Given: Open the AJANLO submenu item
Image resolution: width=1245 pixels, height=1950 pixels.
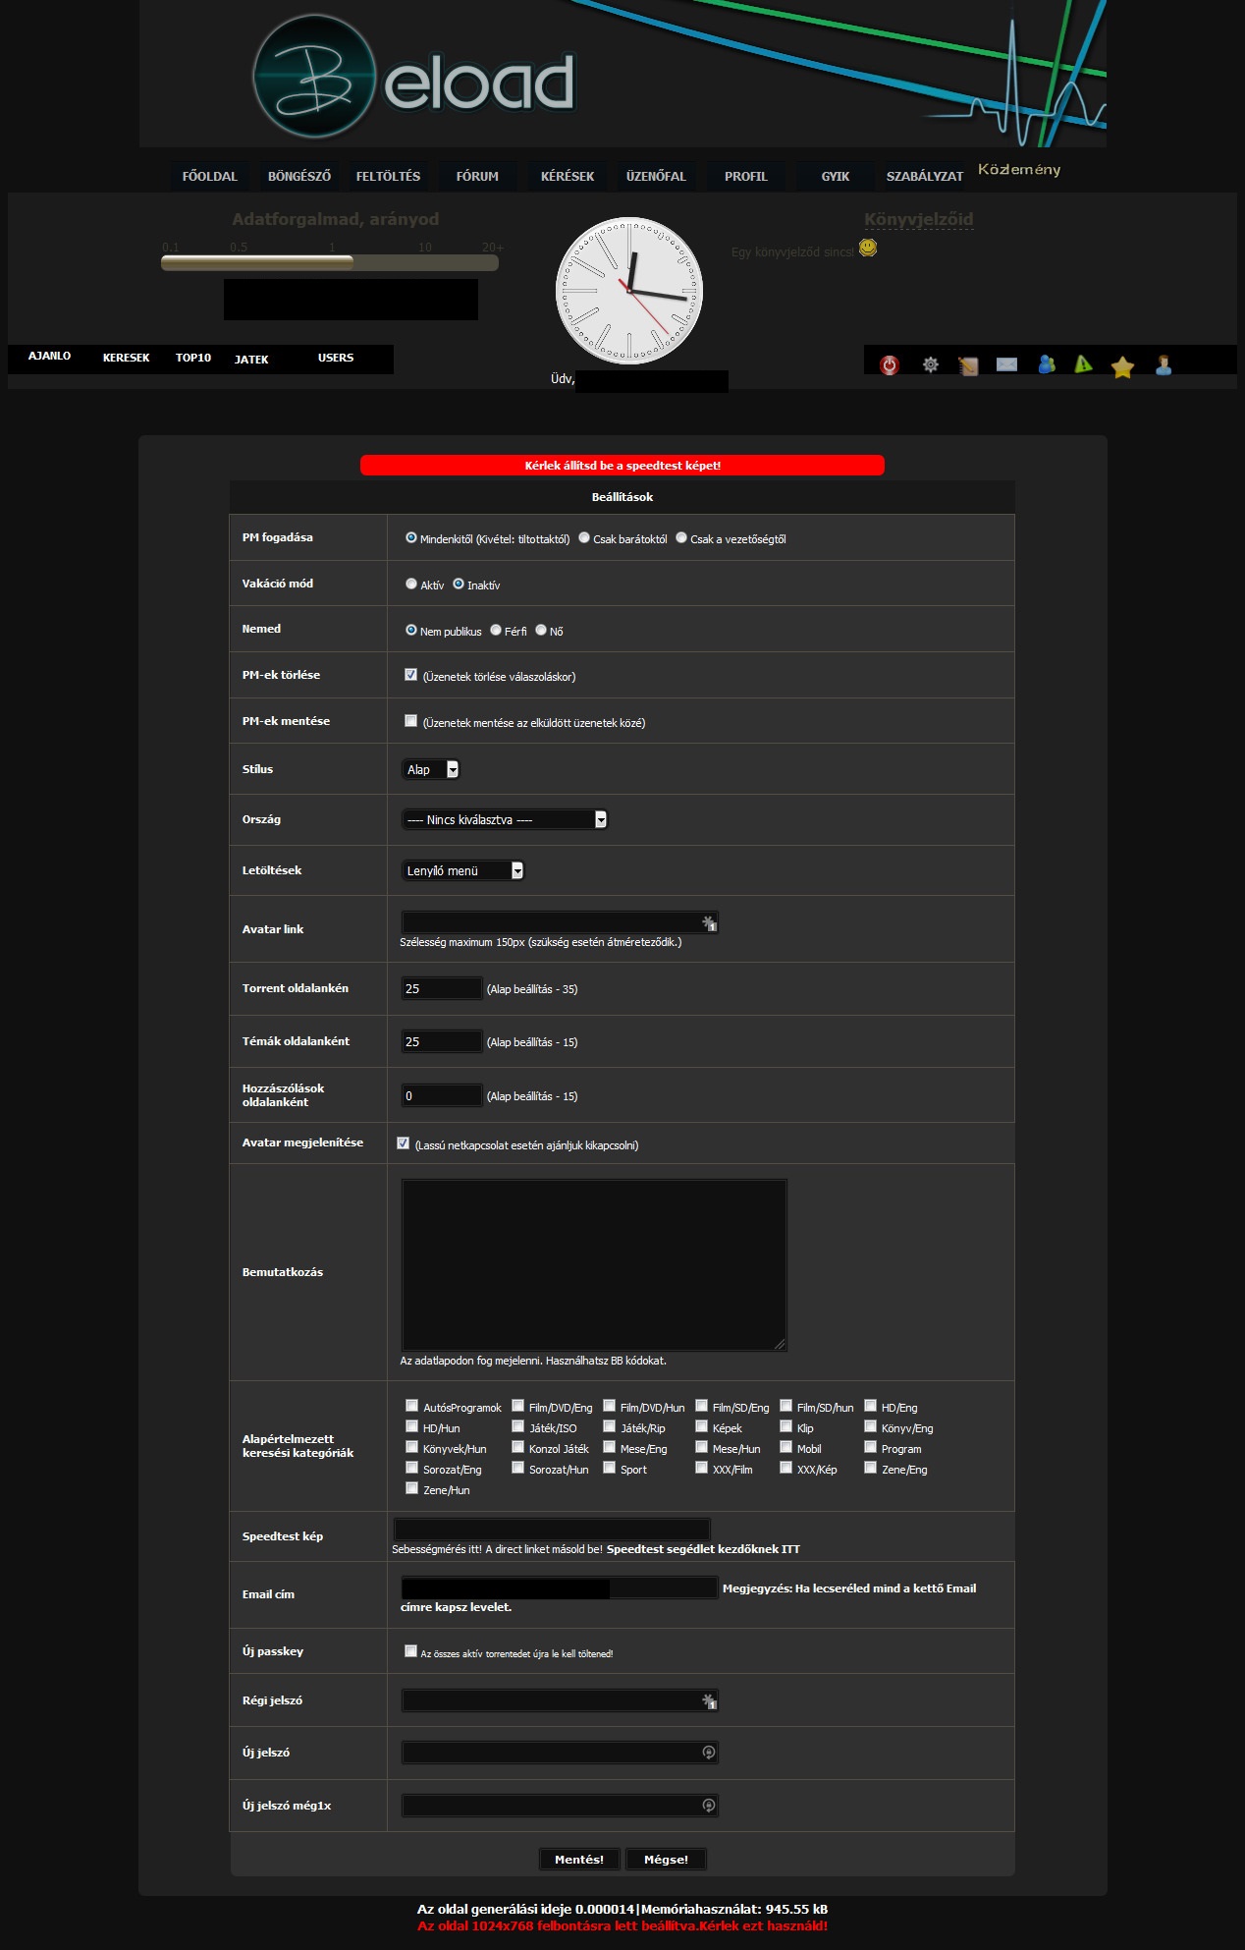Looking at the screenshot, I should coord(49,356).
